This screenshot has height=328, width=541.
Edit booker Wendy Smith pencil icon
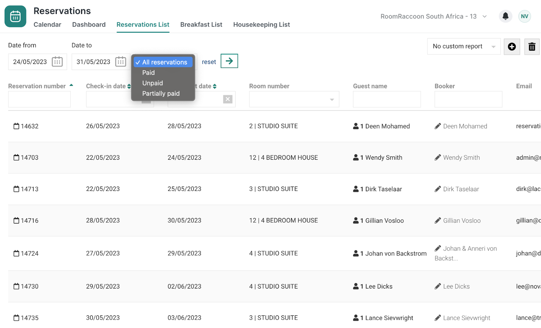pos(438,157)
